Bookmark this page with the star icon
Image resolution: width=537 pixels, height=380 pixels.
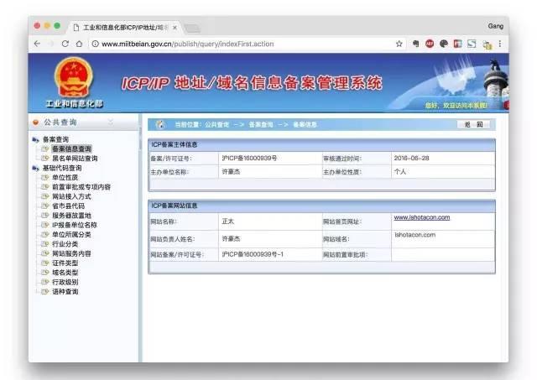399,44
